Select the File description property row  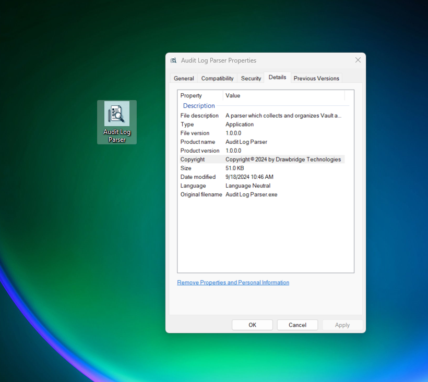coord(262,116)
